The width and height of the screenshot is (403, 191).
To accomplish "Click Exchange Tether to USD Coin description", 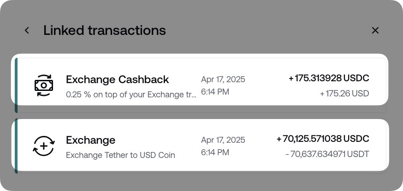I will pyautogui.click(x=120, y=155).
